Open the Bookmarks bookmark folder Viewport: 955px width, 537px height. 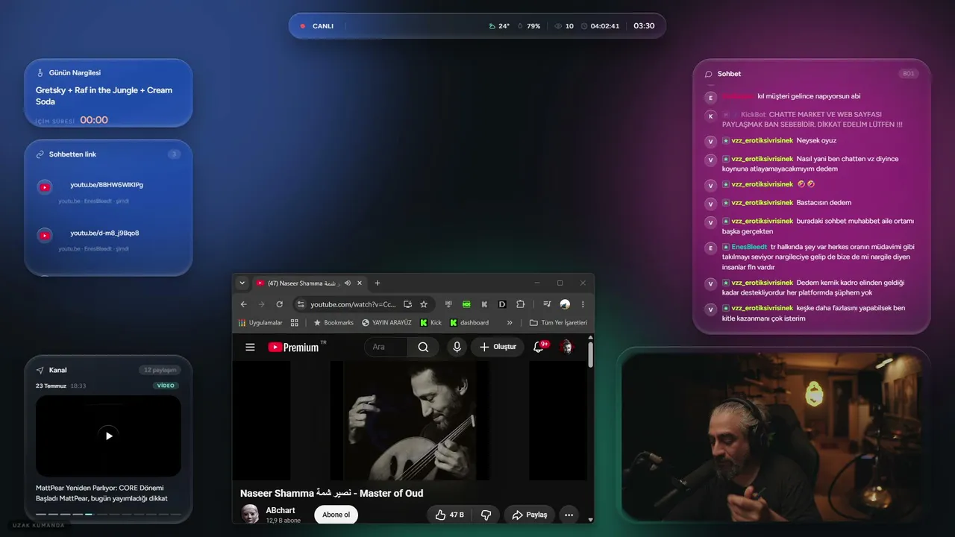333,323
